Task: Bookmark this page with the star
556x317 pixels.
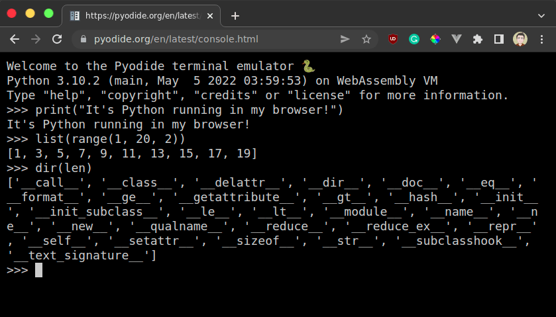Action: pyautogui.click(x=366, y=39)
